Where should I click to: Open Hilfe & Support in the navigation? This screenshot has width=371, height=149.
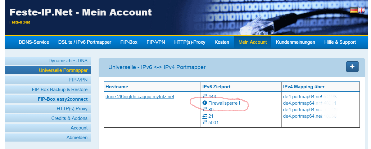(x=340, y=42)
